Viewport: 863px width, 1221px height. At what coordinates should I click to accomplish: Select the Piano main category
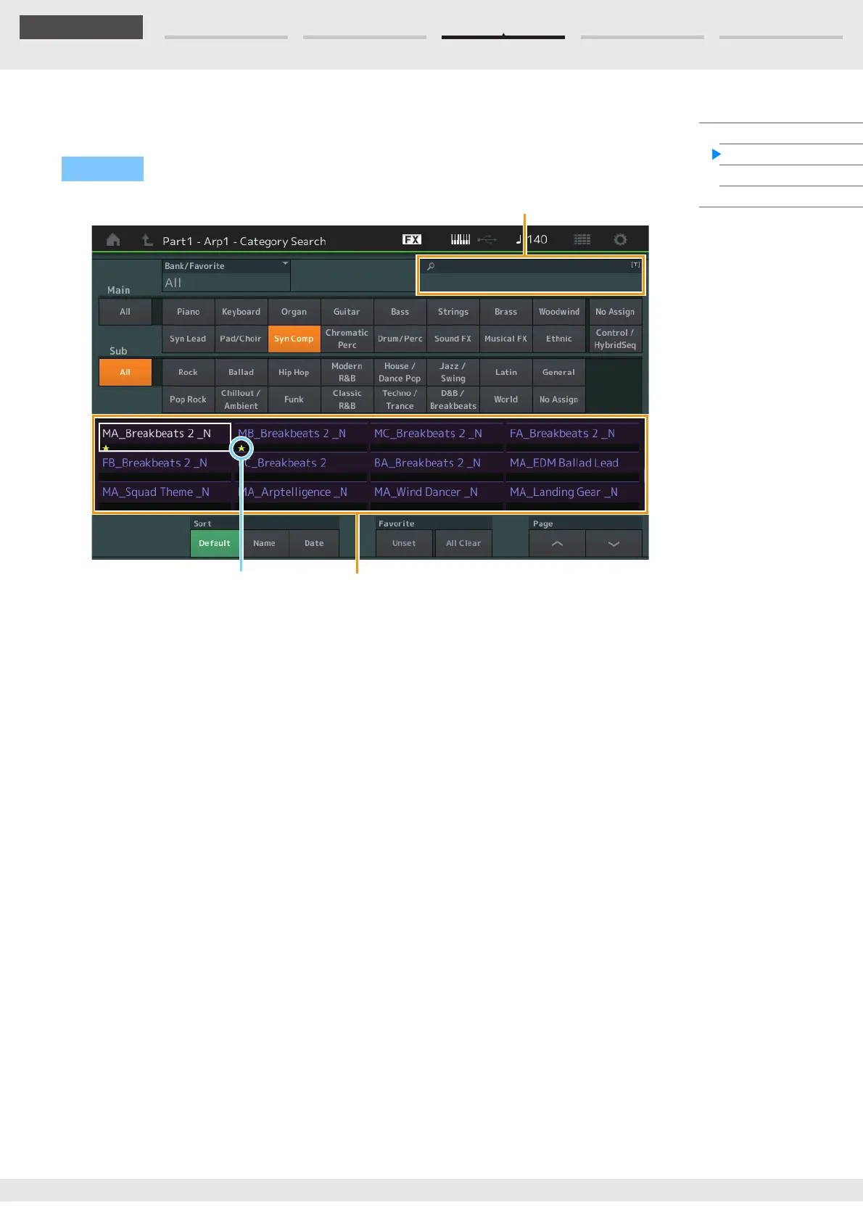[189, 312]
